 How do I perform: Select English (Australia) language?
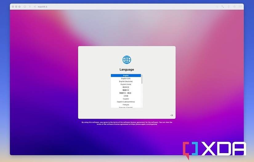tap(126, 81)
